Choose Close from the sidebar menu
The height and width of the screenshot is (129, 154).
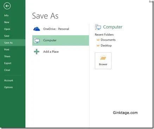point(7,70)
